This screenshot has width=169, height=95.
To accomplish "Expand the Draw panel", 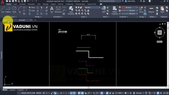I will pos(14,17).
